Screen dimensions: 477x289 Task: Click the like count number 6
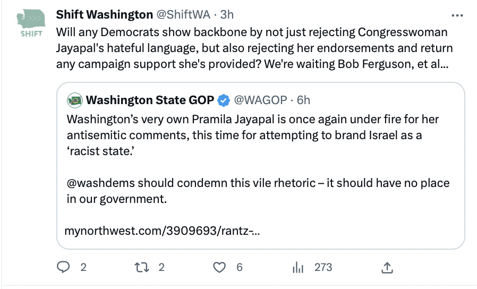tap(240, 267)
